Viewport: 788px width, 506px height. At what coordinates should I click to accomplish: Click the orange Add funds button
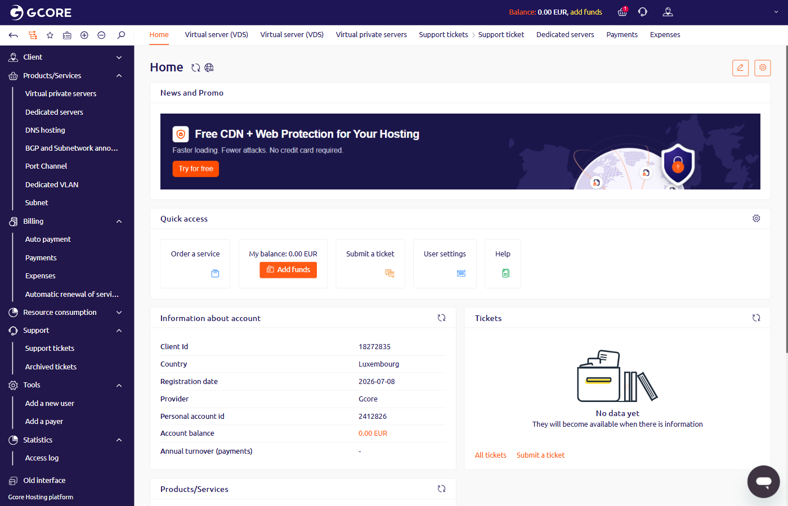[x=288, y=270]
